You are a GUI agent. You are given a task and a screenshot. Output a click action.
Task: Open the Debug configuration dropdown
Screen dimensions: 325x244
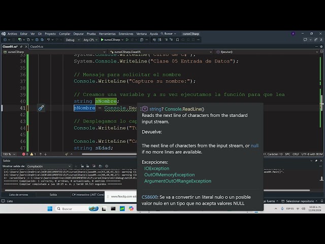73,40
